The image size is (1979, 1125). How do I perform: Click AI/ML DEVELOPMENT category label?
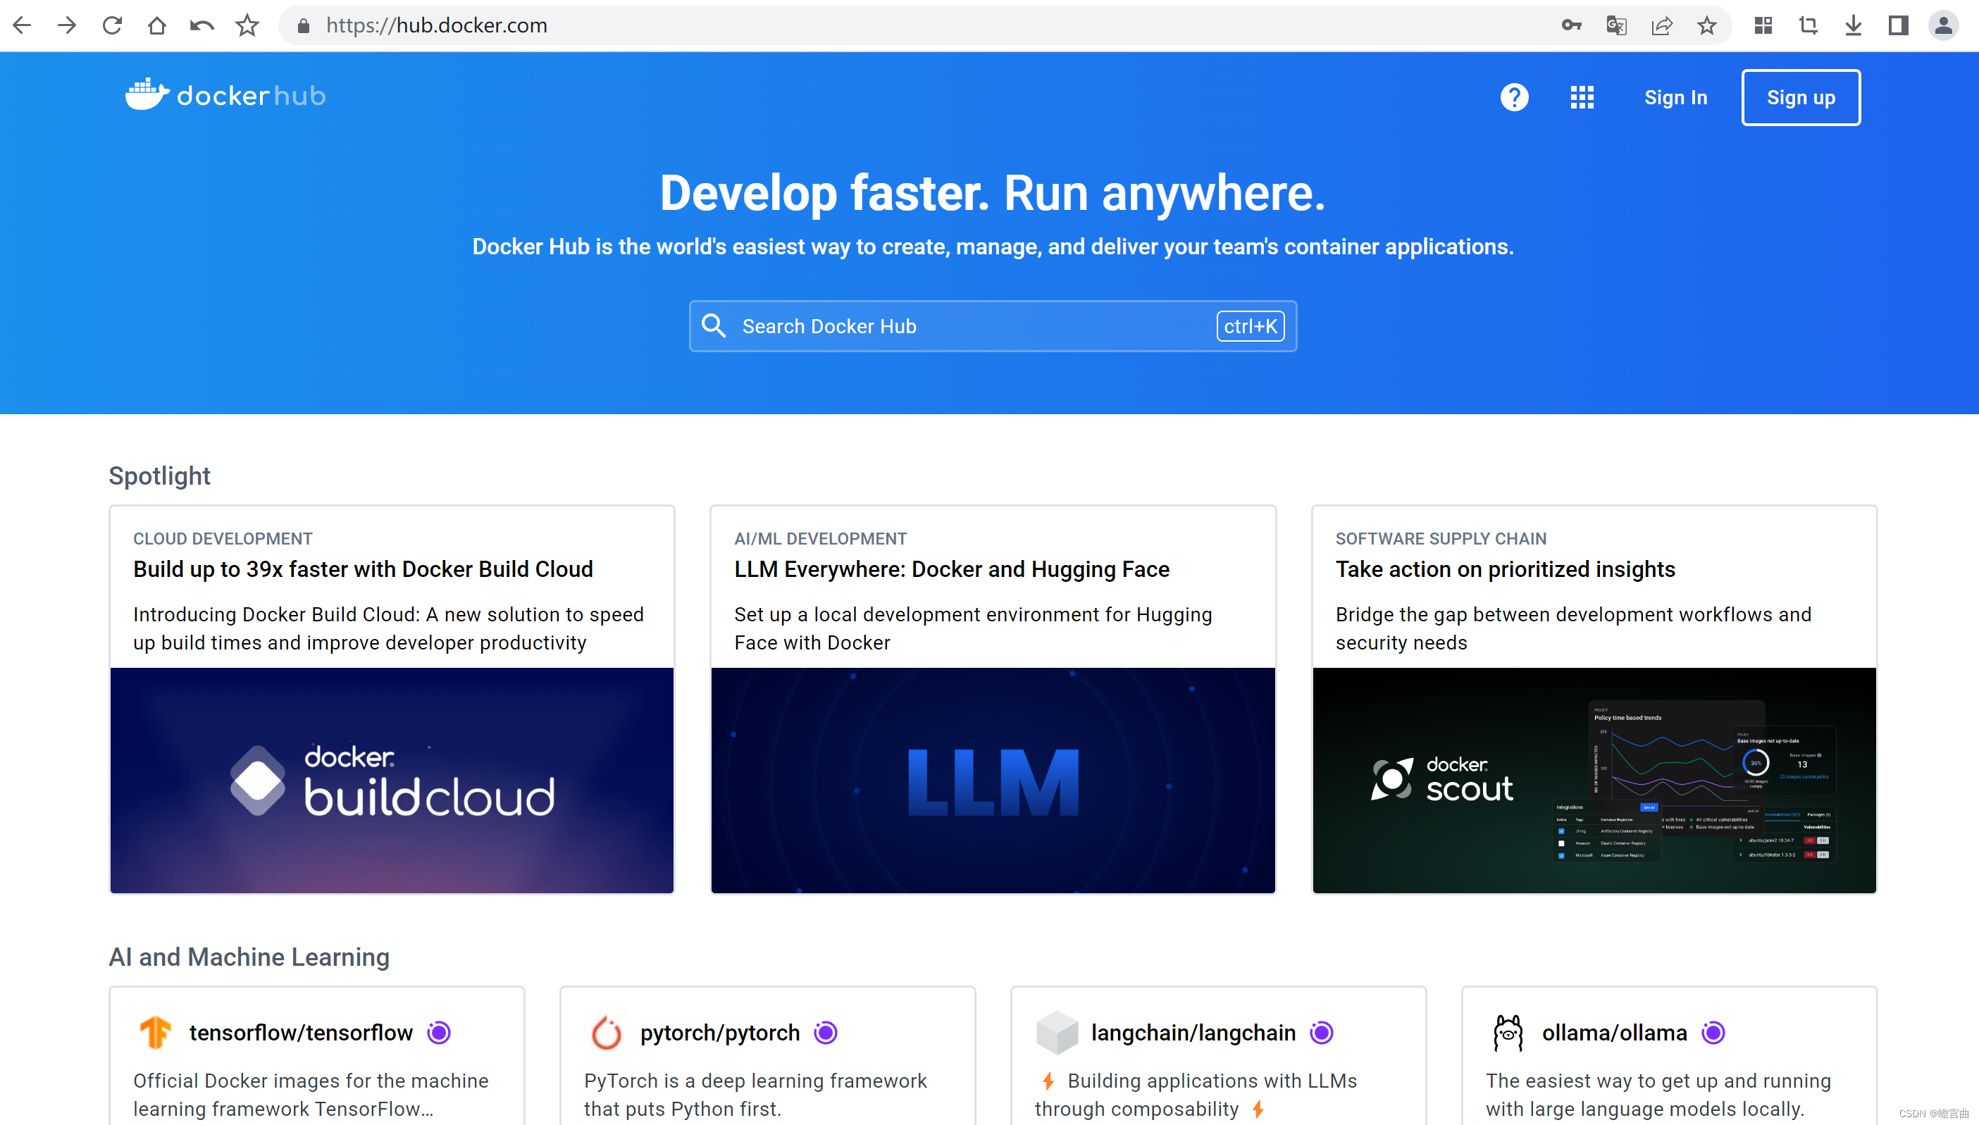click(821, 538)
